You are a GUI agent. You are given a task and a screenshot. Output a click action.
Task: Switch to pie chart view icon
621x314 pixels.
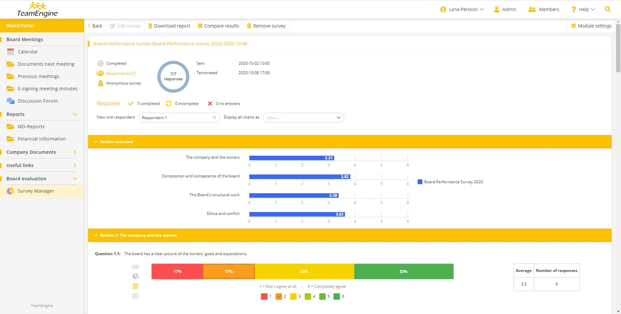click(136, 276)
